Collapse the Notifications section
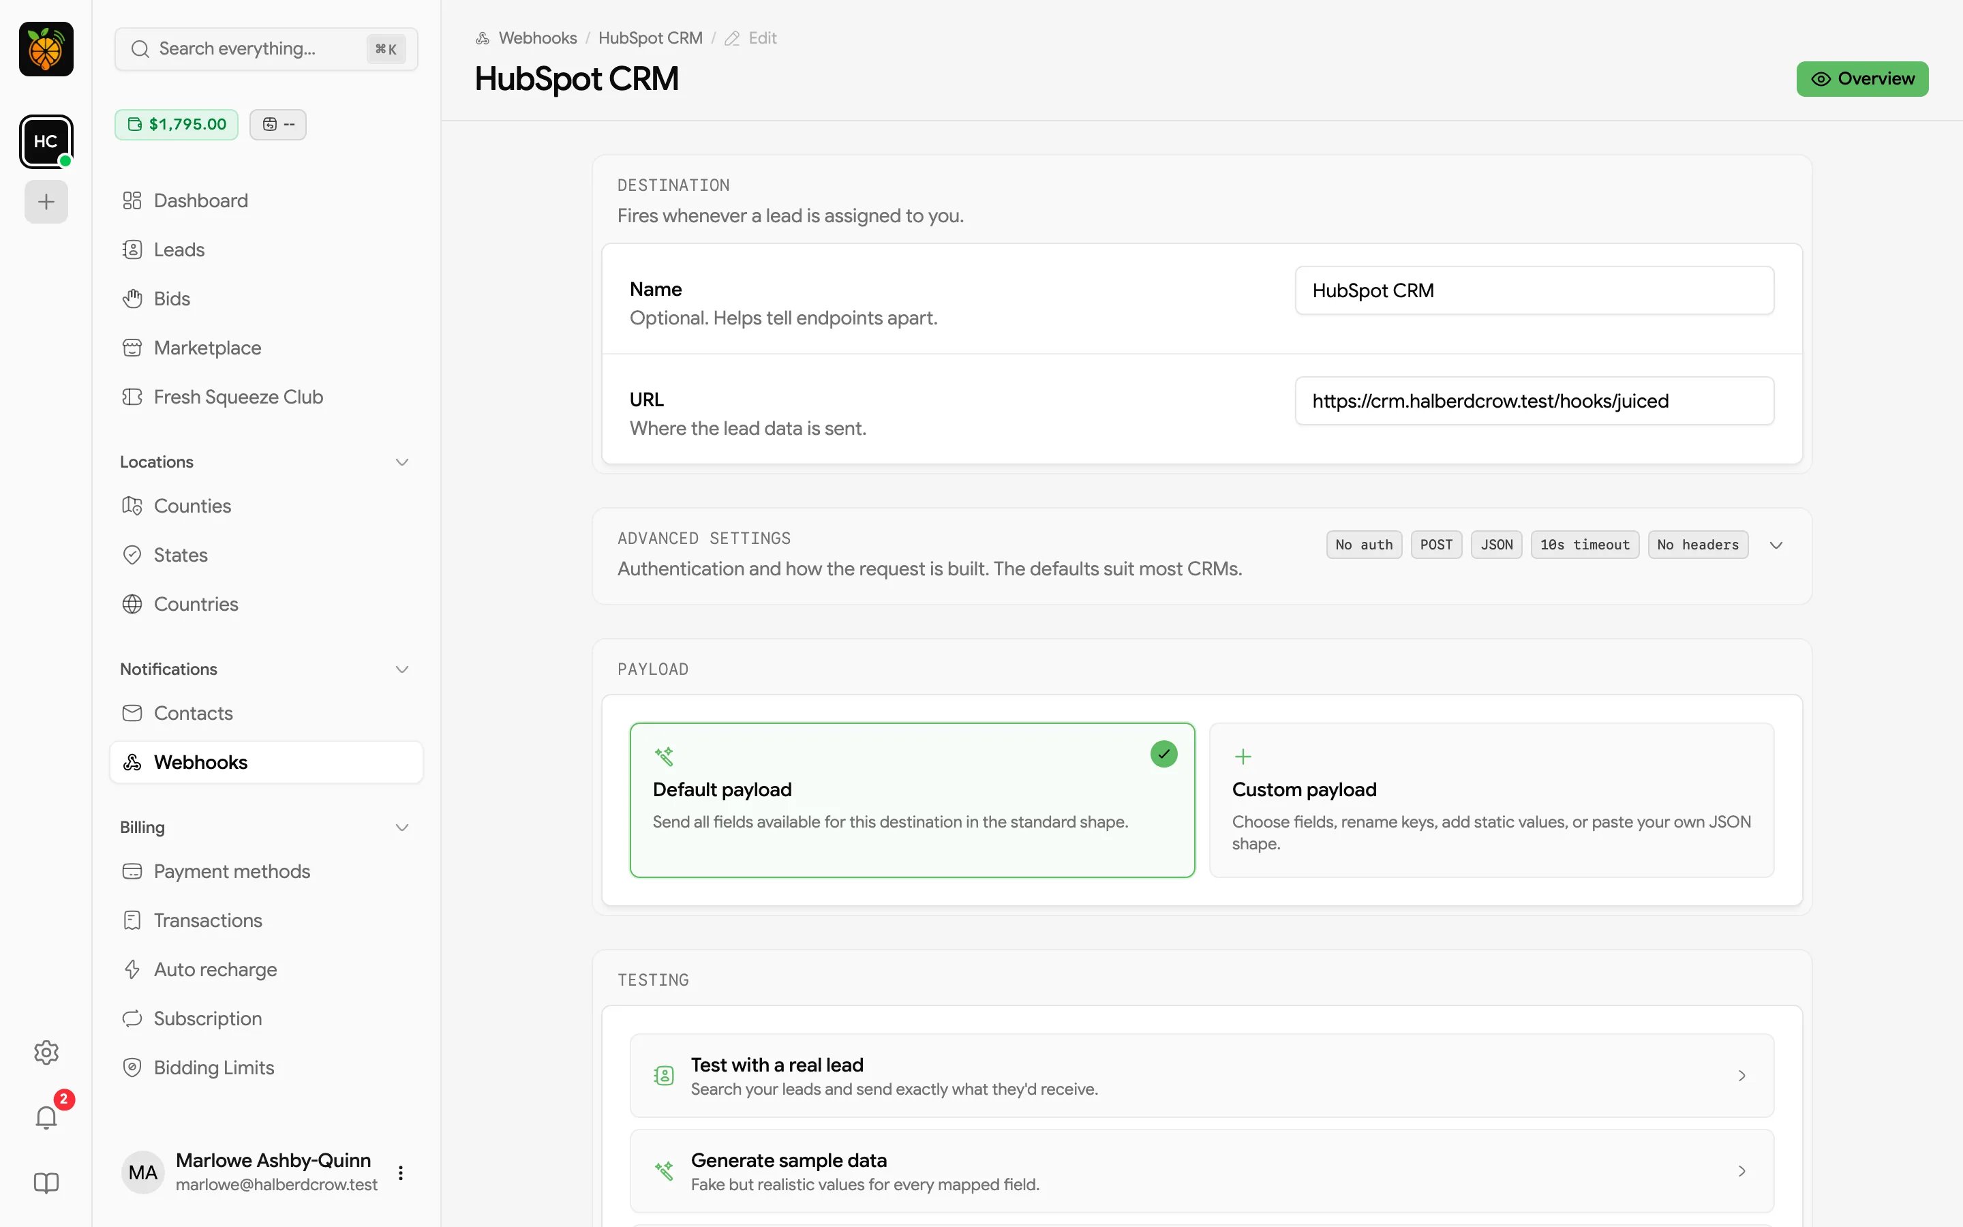This screenshot has height=1227, width=1963. 401,669
